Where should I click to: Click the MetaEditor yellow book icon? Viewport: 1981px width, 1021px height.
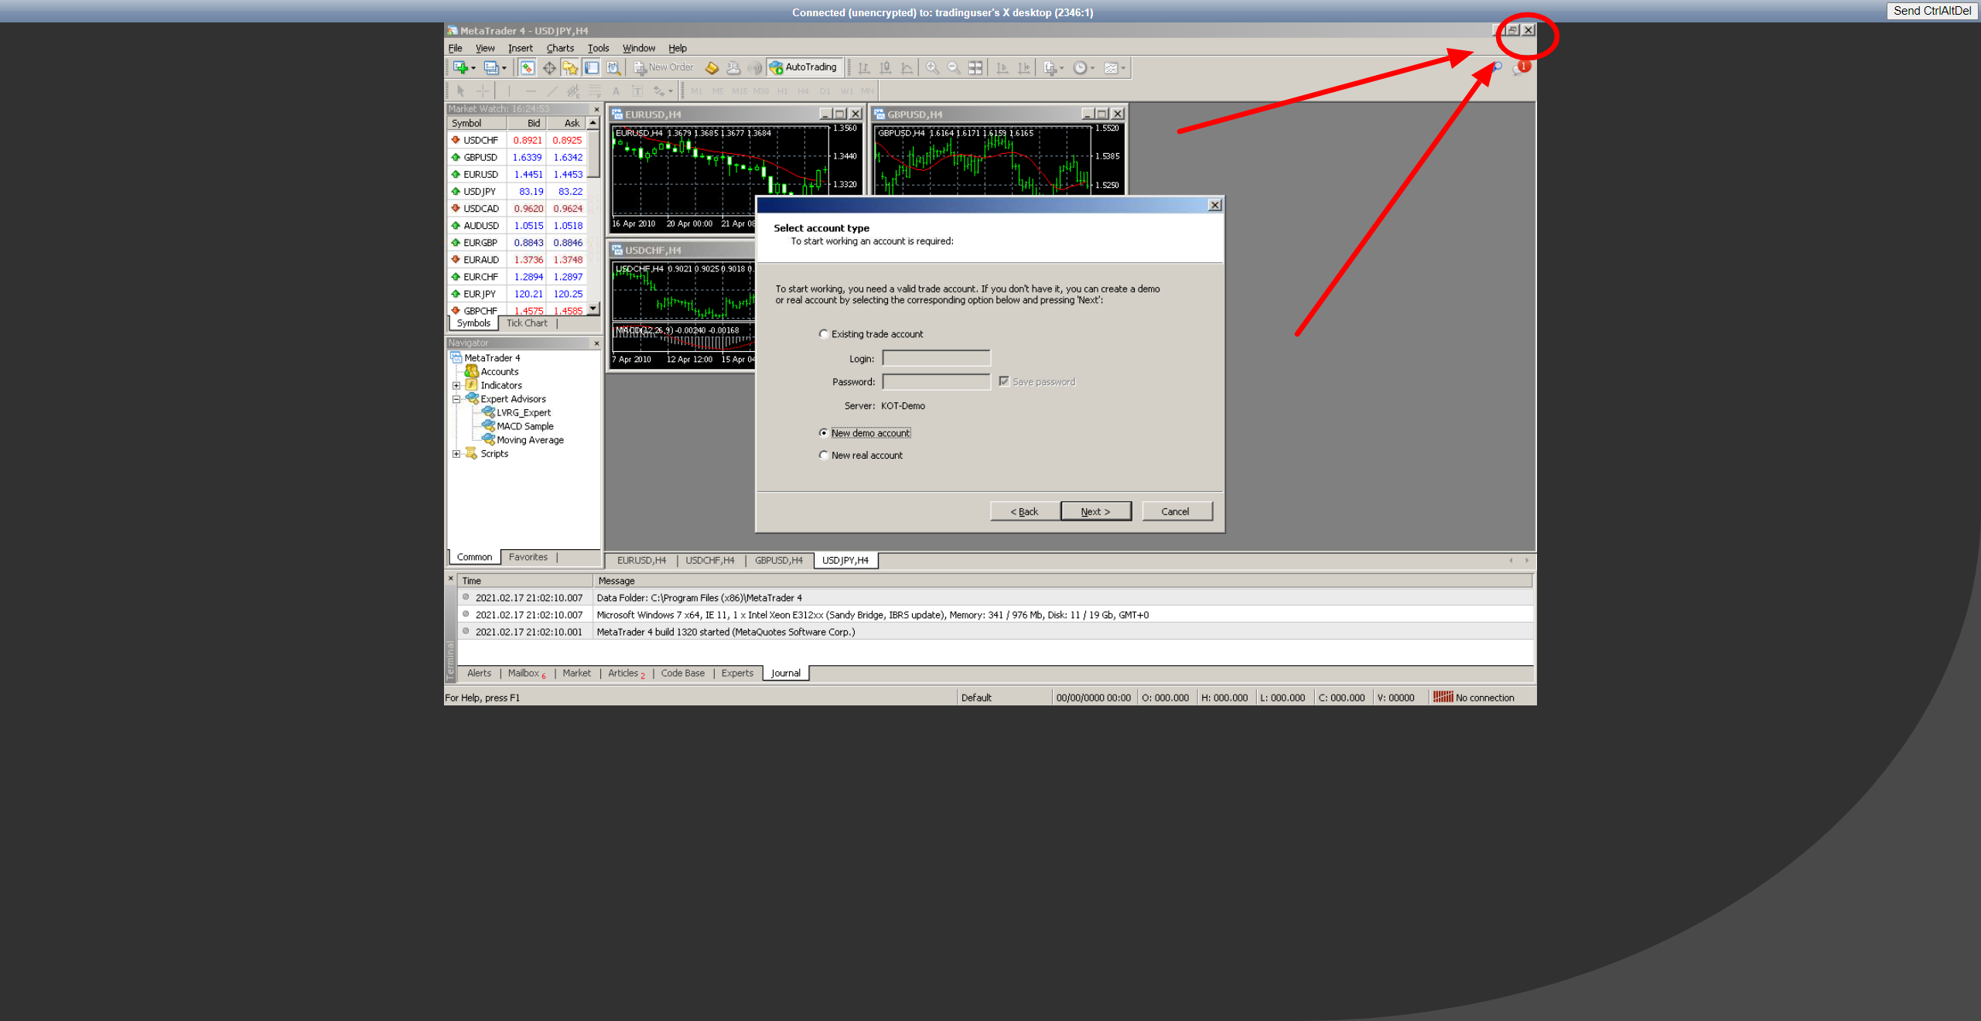(712, 68)
